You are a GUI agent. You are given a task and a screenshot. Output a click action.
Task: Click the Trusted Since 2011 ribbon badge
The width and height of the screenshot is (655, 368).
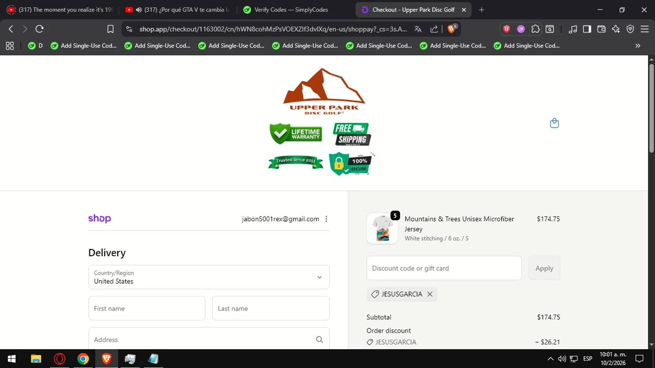(x=296, y=162)
